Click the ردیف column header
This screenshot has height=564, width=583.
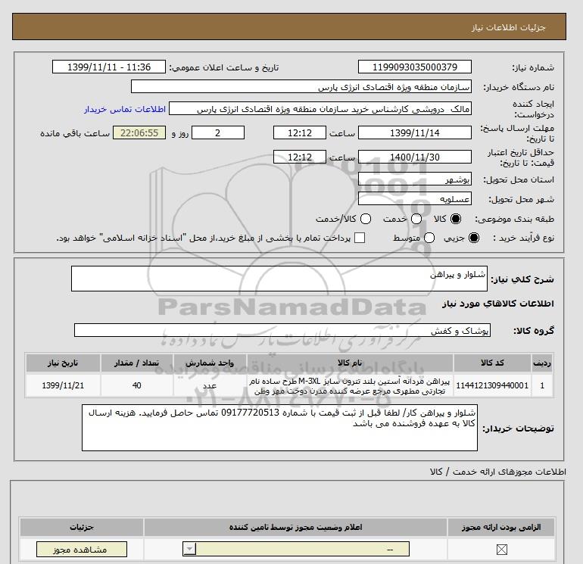(542, 363)
